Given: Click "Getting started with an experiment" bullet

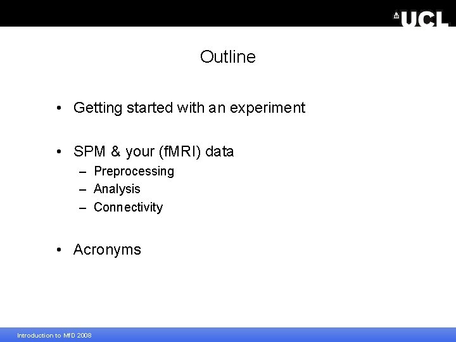Looking at the screenshot, I should coord(189,108).
